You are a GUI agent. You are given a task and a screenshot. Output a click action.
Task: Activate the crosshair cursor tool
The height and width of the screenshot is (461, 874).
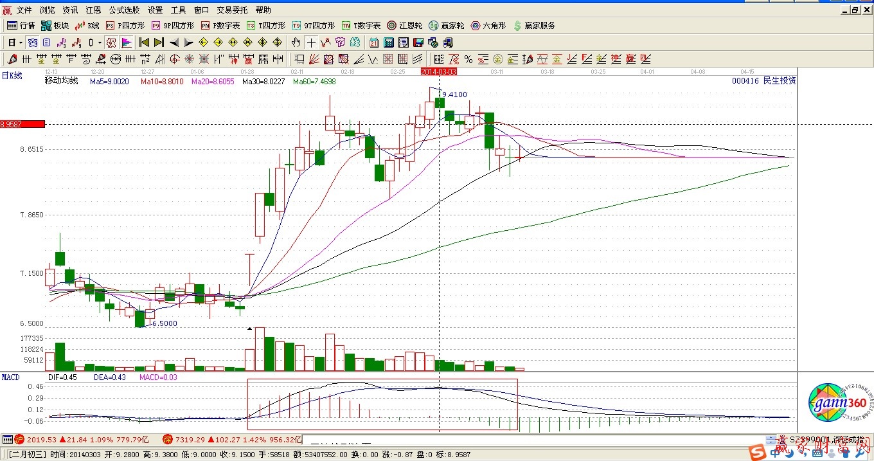click(311, 42)
